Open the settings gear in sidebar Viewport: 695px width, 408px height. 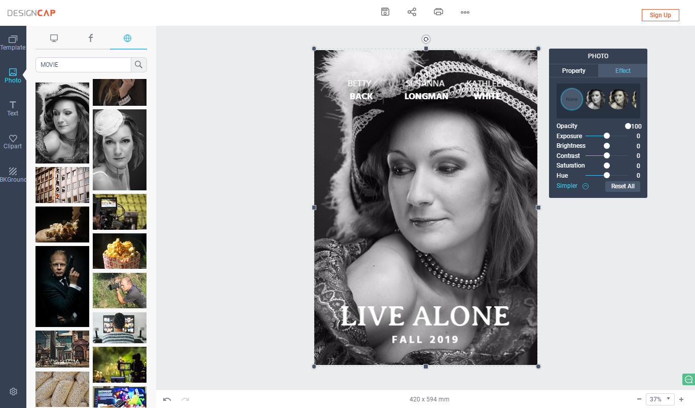(x=13, y=391)
